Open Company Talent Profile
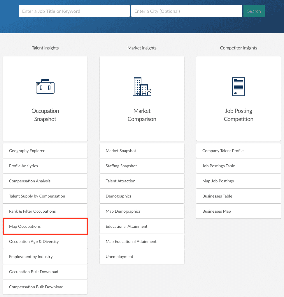The width and height of the screenshot is (284, 297). coord(239,151)
